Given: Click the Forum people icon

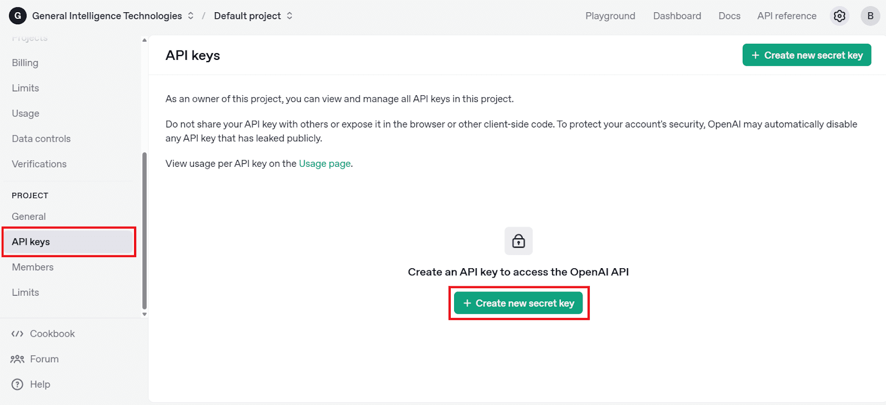Looking at the screenshot, I should coord(18,359).
